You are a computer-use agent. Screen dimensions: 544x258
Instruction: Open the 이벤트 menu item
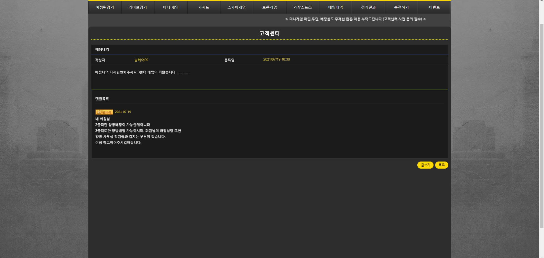[434, 7]
